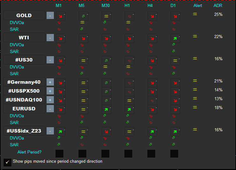Click GOLD M30 yellow ranging wave cell
The height and width of the screenshot is (170, 236).
click(107, 16)
